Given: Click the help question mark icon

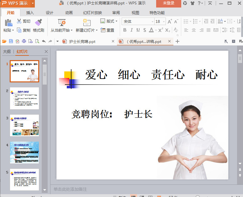Looking at the screenshot, I should point(199,3).
